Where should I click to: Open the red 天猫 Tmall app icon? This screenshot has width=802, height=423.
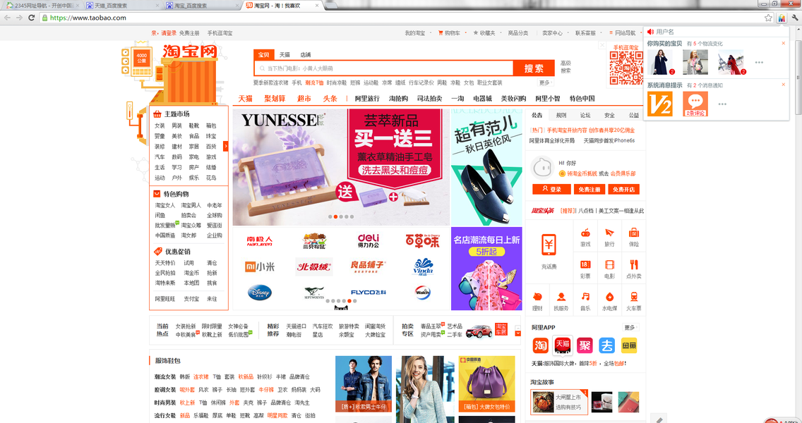[563, 345]
